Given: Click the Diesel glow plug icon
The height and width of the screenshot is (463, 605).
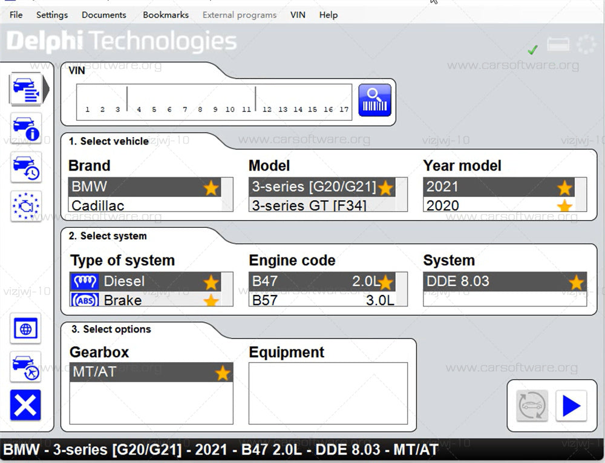Looking at the screenshot, I should pos(85,282).
